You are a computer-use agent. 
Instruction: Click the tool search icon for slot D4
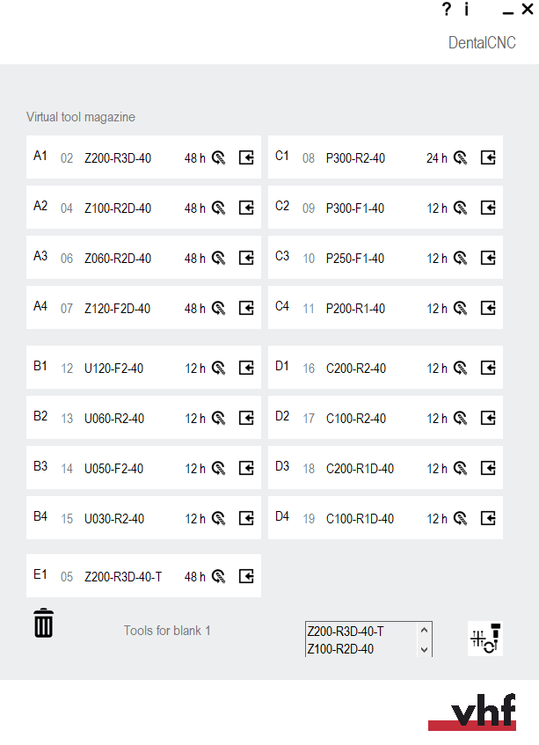(x=460, y=518)
